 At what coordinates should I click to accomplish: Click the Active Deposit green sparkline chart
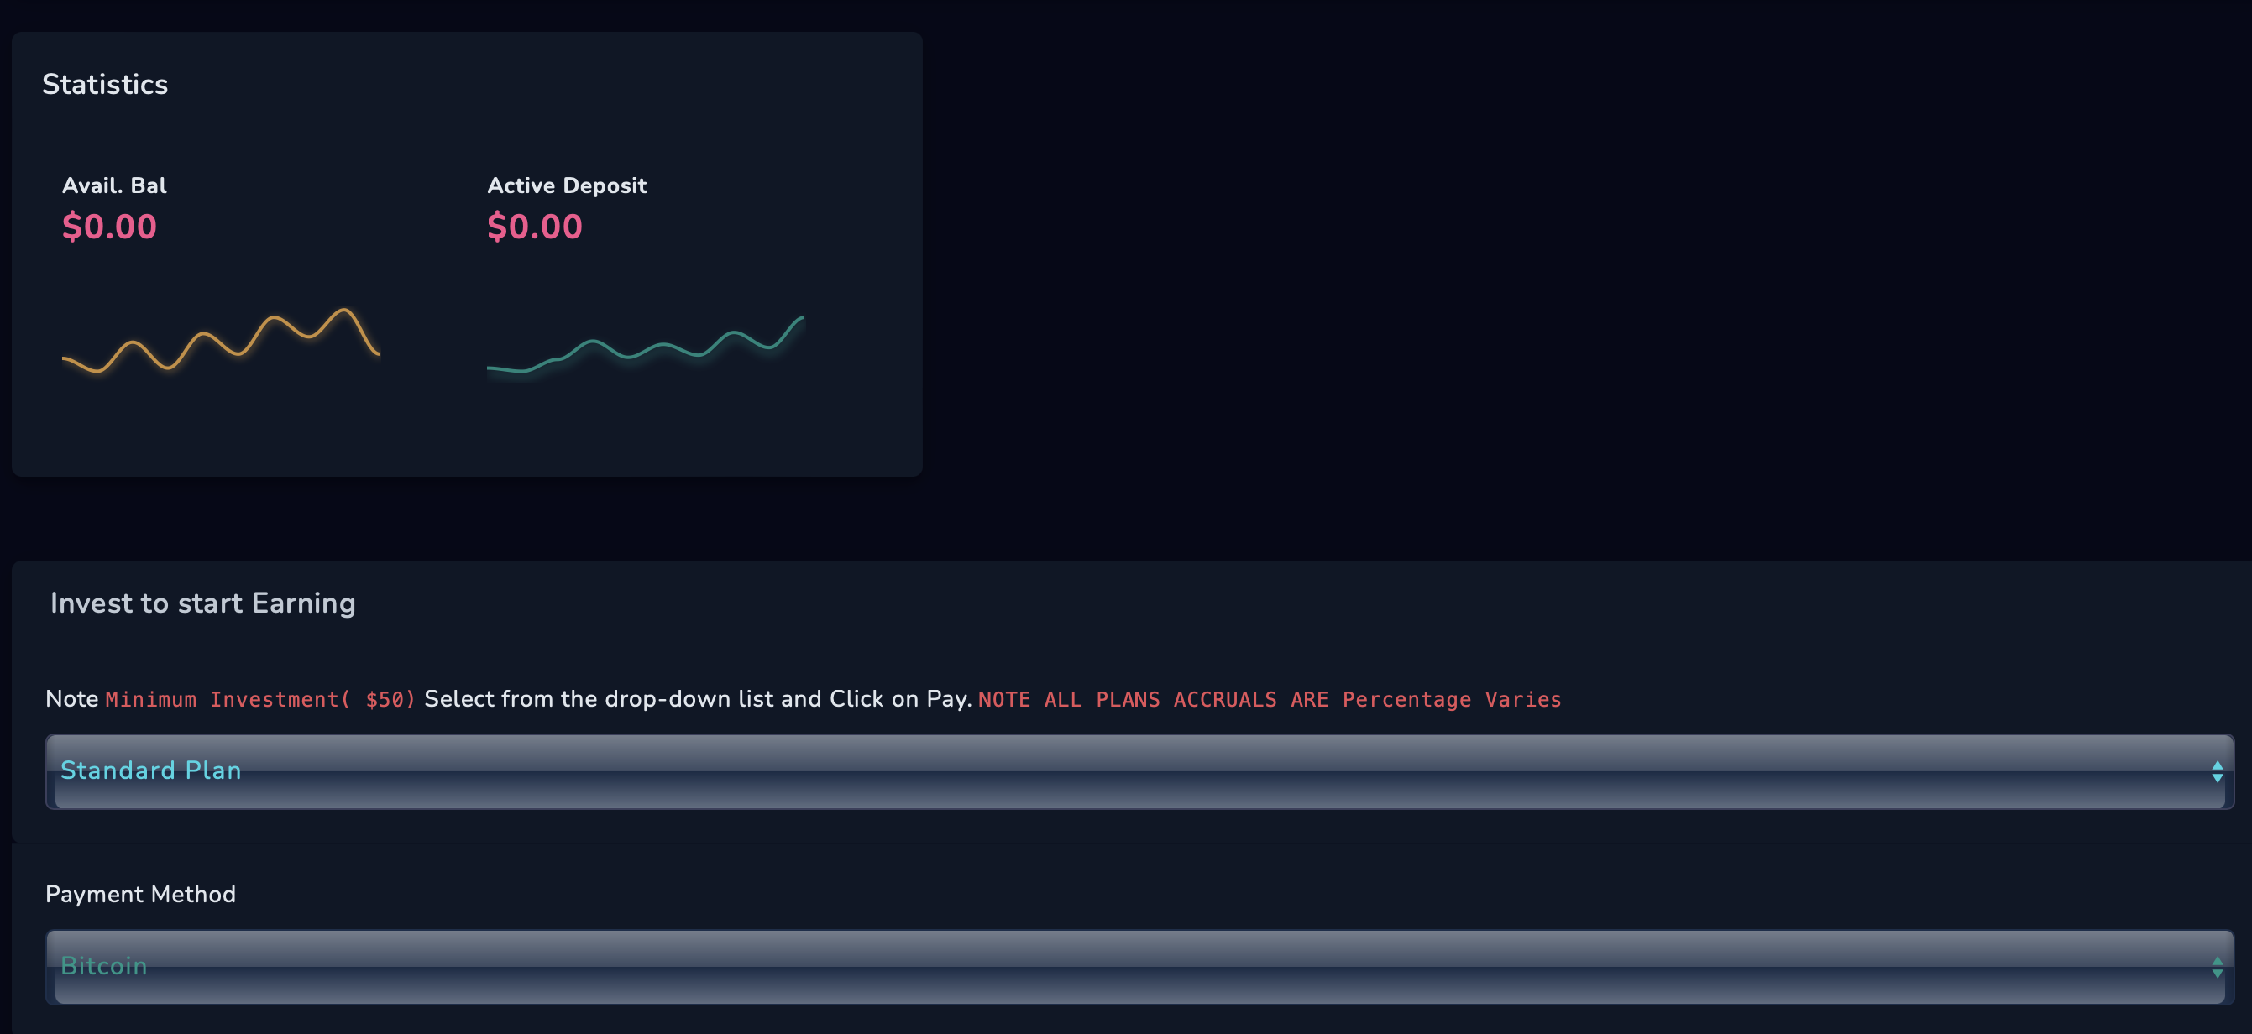click(645, 345)
